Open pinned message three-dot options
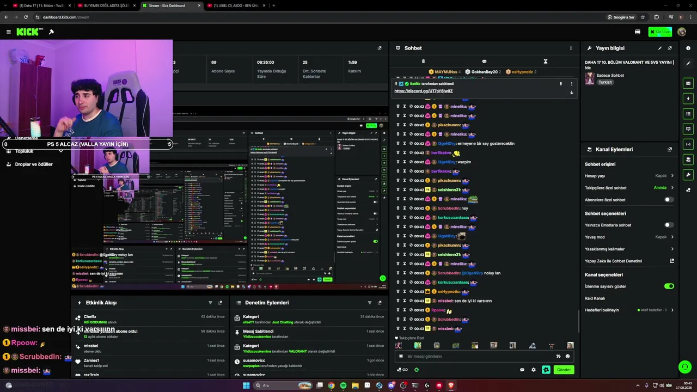 (x=571, y=84)
